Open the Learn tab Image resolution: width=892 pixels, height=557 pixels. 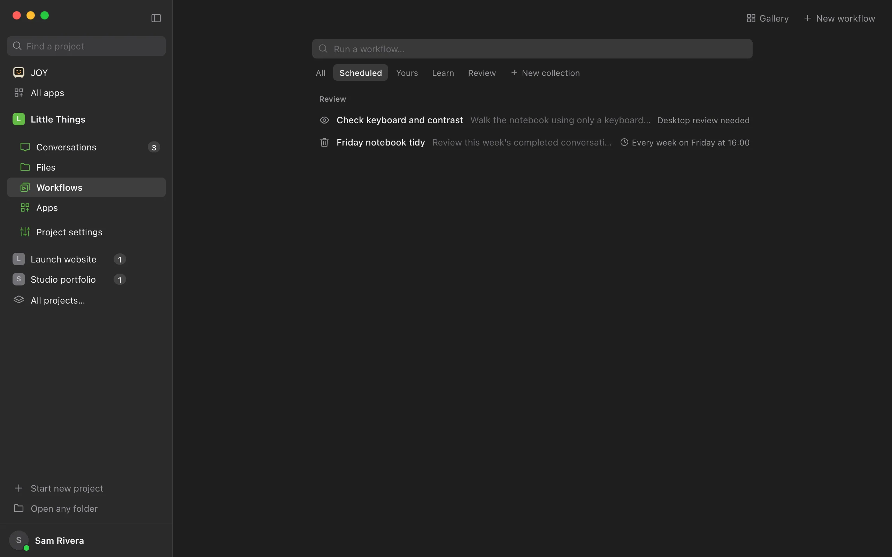443,72
